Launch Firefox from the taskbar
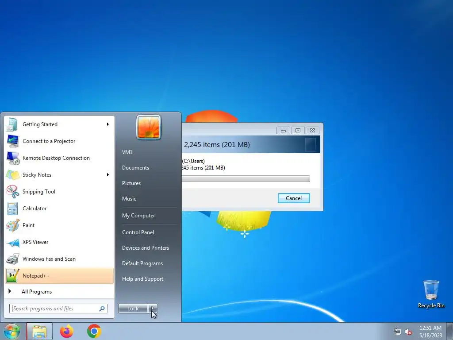453x340 pixels. point(67,331)
